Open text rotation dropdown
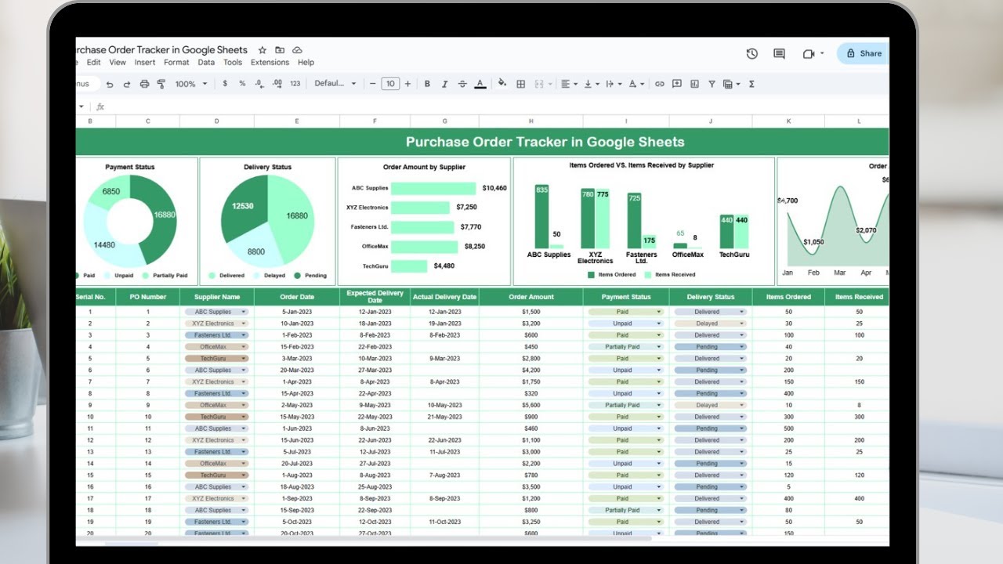 [636, 84]
